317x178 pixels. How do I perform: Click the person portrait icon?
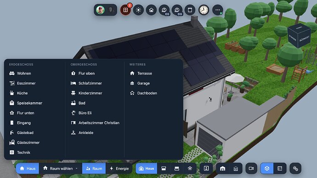point(206,168)
